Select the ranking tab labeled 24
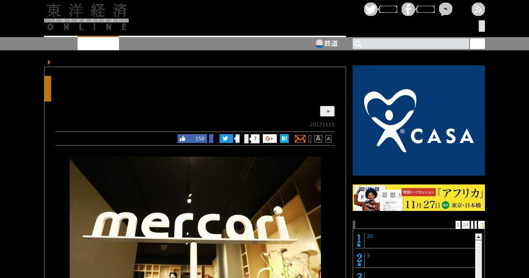Screen dimensions: 529x278 (x=466, y=225)
